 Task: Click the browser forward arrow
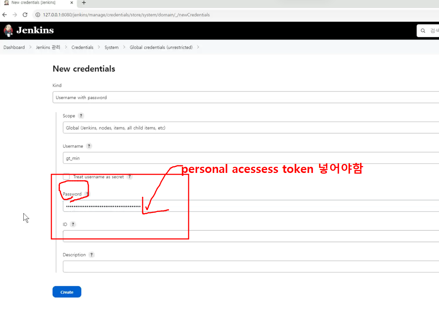coord(15,15)
